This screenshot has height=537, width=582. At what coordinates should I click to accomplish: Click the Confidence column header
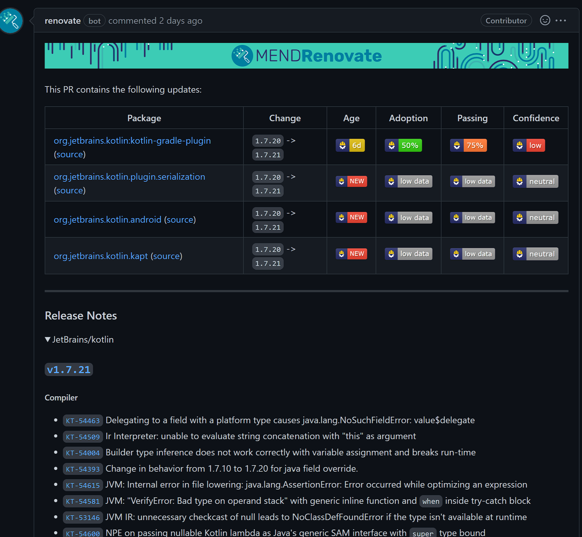536,118
